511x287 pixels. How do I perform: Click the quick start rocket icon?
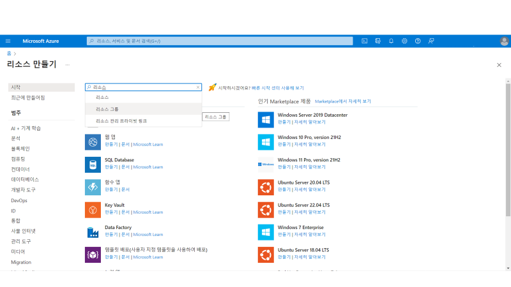[212, 87]
